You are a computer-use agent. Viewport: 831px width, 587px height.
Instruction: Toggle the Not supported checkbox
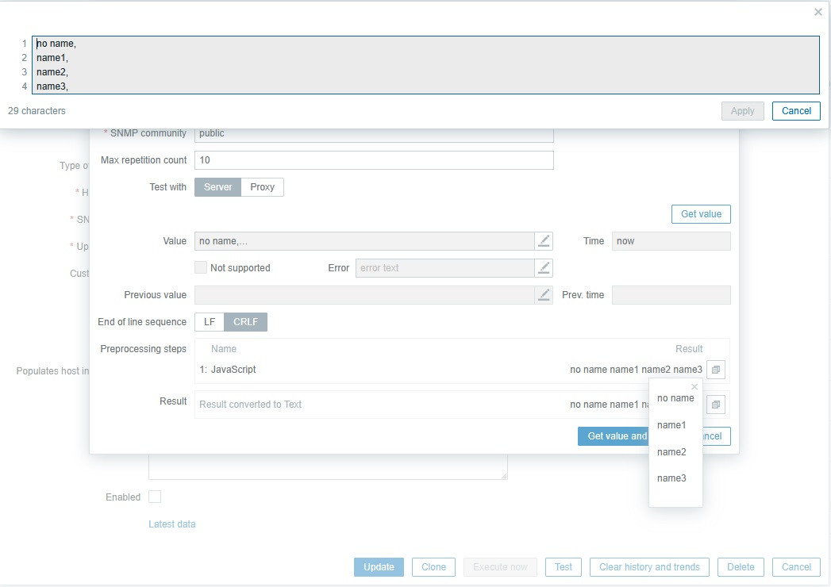click(201, 268)
